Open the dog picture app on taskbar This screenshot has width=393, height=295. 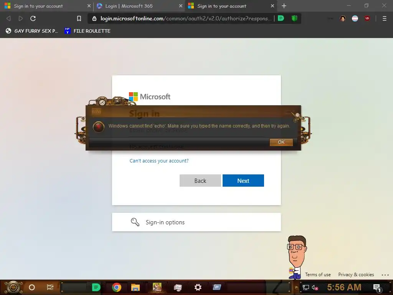(x=157, y=287)
